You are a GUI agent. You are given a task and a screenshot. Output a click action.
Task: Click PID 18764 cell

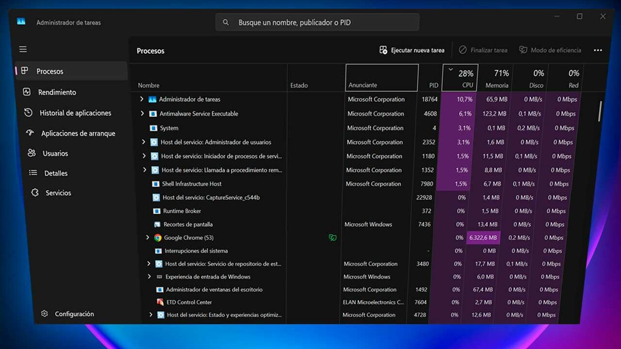430,99
